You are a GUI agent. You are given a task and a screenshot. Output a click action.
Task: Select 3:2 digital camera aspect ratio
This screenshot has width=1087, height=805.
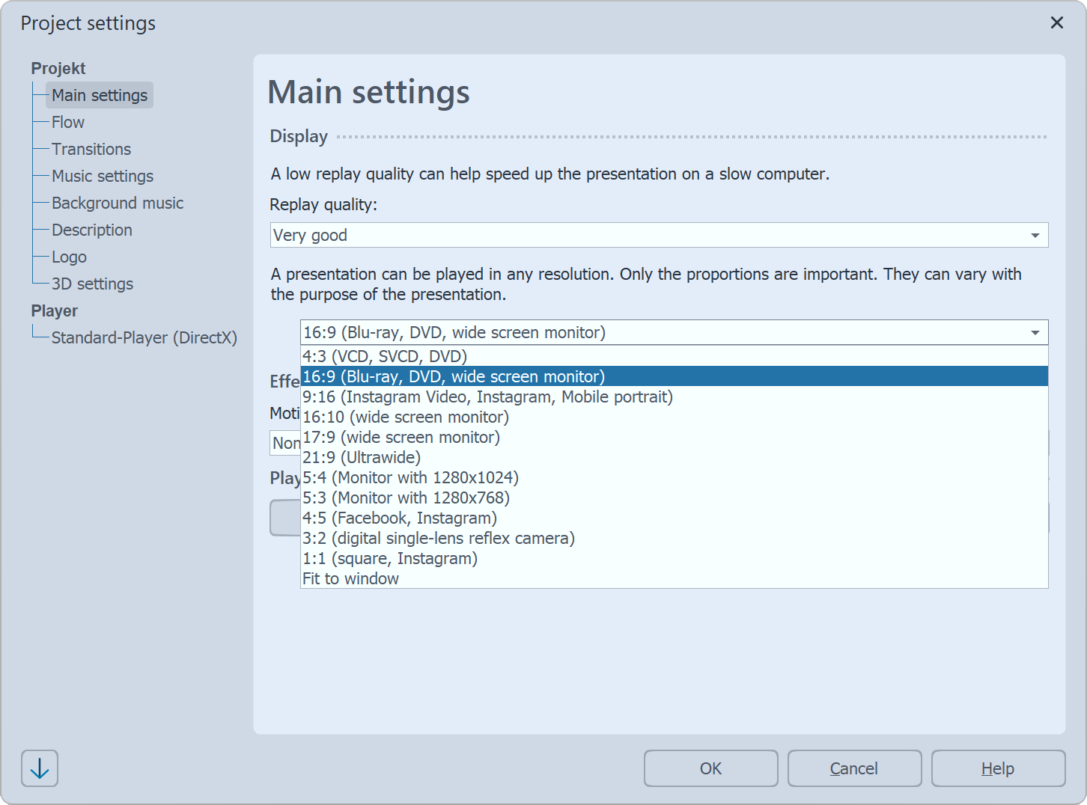click(438, 538)
